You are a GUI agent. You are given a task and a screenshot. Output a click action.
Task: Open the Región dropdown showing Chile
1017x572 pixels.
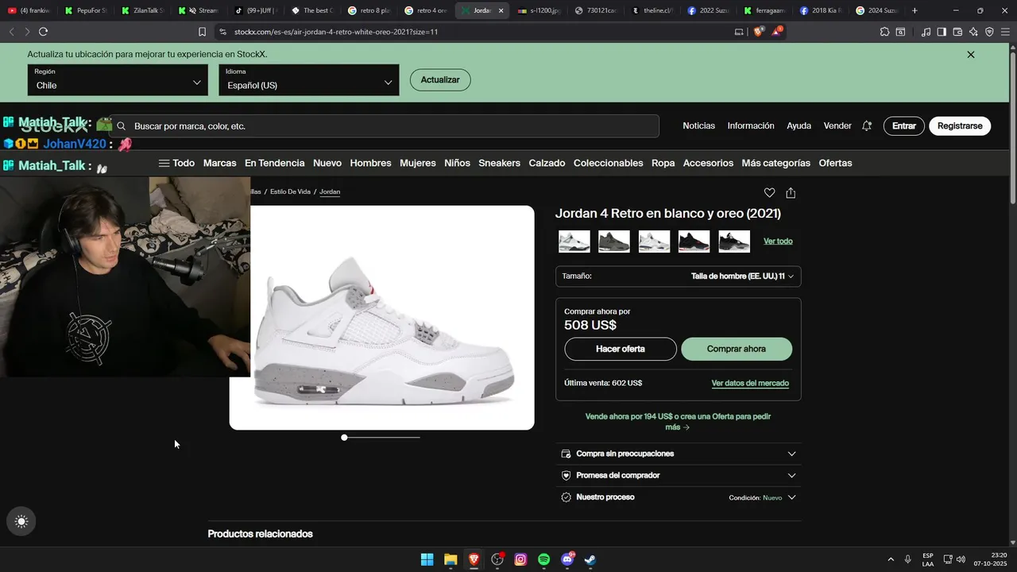[x=118, y=80]
